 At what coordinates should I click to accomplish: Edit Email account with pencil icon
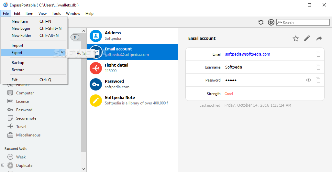click(307, 38)
